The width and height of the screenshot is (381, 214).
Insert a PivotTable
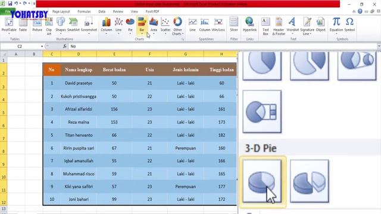[9, 25]
